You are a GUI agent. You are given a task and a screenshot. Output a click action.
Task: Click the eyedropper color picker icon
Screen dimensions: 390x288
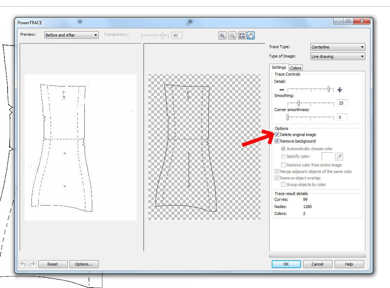point(339,156)
